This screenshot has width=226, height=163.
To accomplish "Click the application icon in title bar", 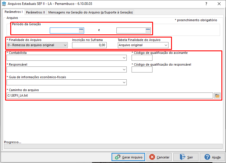I will tap(4, 4).
